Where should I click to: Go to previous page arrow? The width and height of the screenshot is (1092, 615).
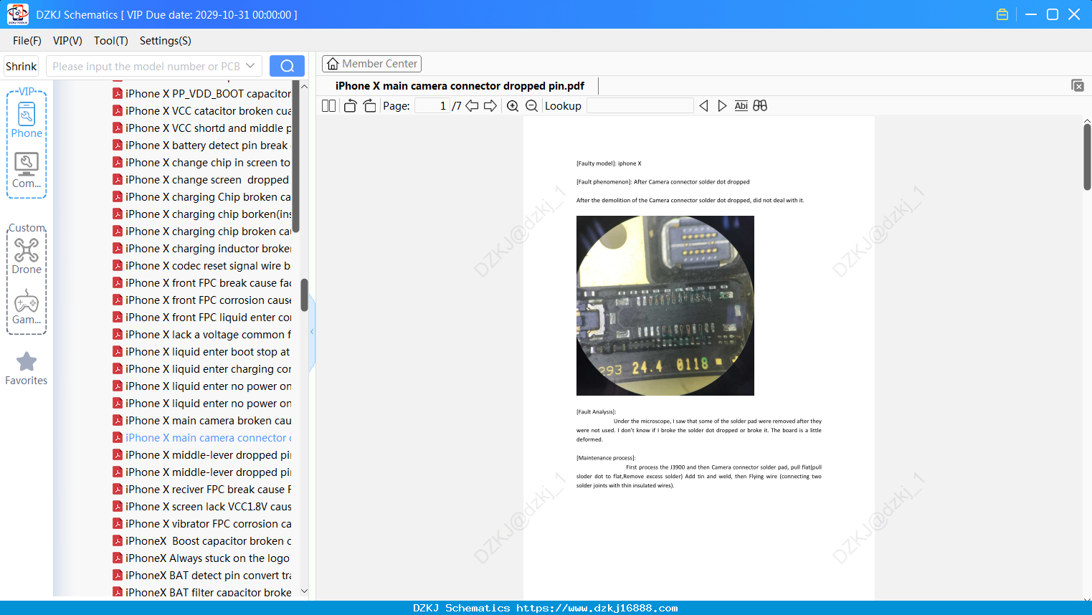[472, 106]
